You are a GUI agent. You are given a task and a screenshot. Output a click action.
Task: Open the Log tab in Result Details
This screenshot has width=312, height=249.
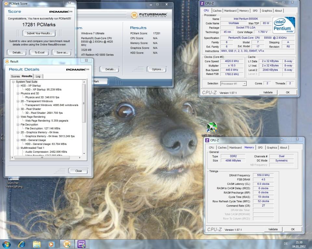[x=38, y=76]
